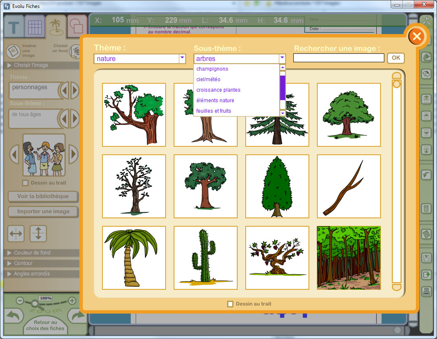Screen dimensions: 437x339
Task: Close the image library dialog with the orange X
Action: 416,37
